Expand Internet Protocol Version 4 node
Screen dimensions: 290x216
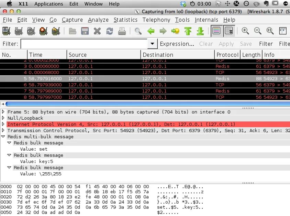3,124
